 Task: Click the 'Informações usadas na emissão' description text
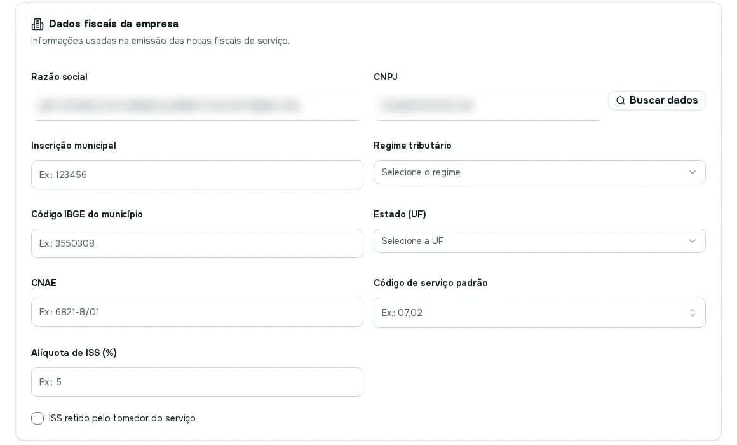160,41
